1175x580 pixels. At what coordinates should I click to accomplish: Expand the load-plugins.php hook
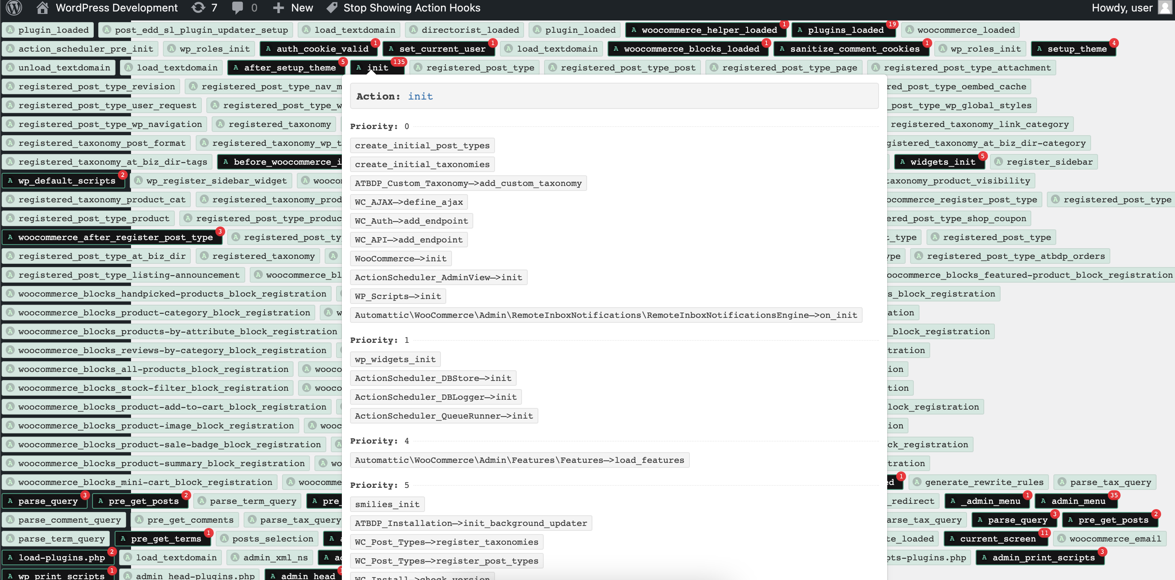click(x=58, y=557)
